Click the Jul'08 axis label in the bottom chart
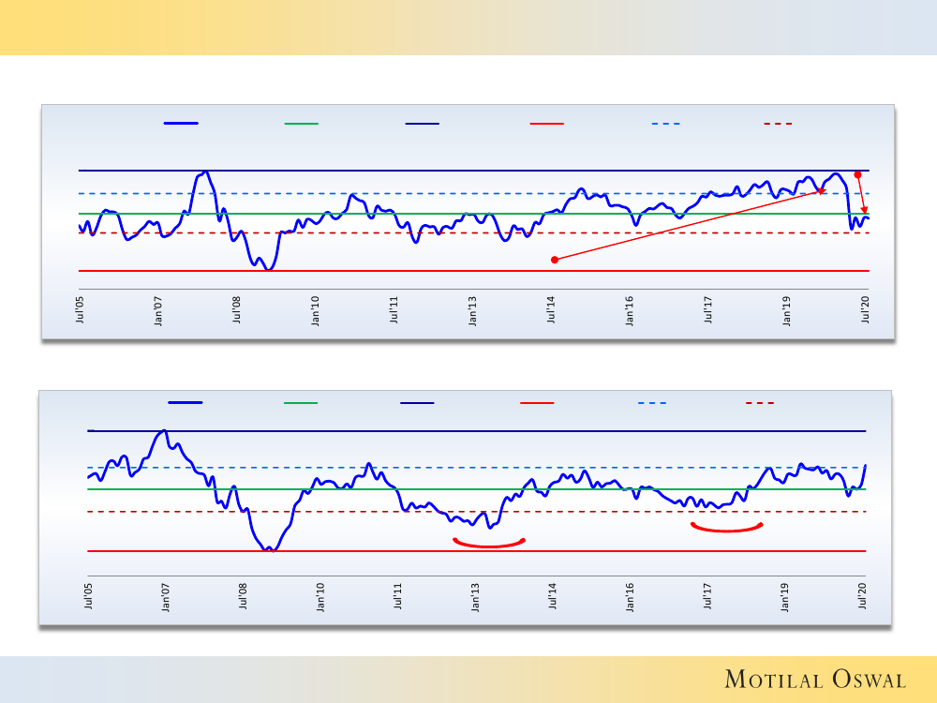This screenshot has height=703, width=937. [243, 597]
